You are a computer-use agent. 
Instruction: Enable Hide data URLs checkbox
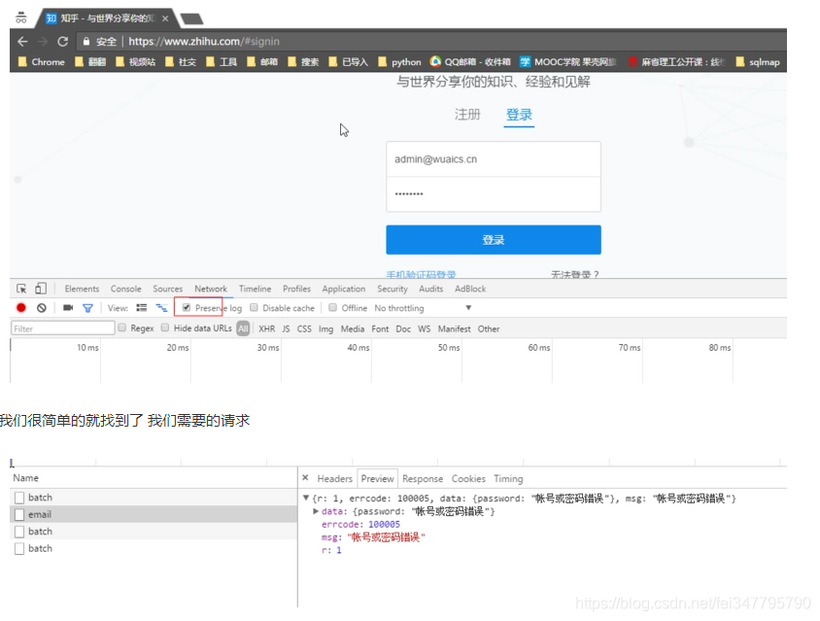pos(165,328)
